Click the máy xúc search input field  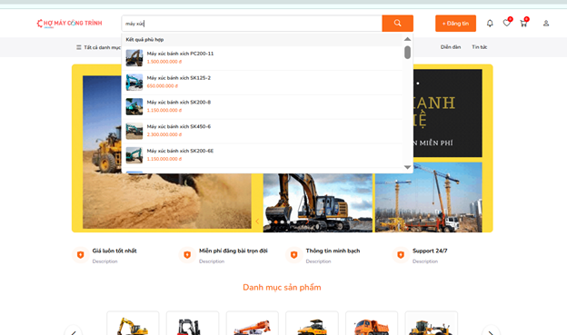point(252,24)
